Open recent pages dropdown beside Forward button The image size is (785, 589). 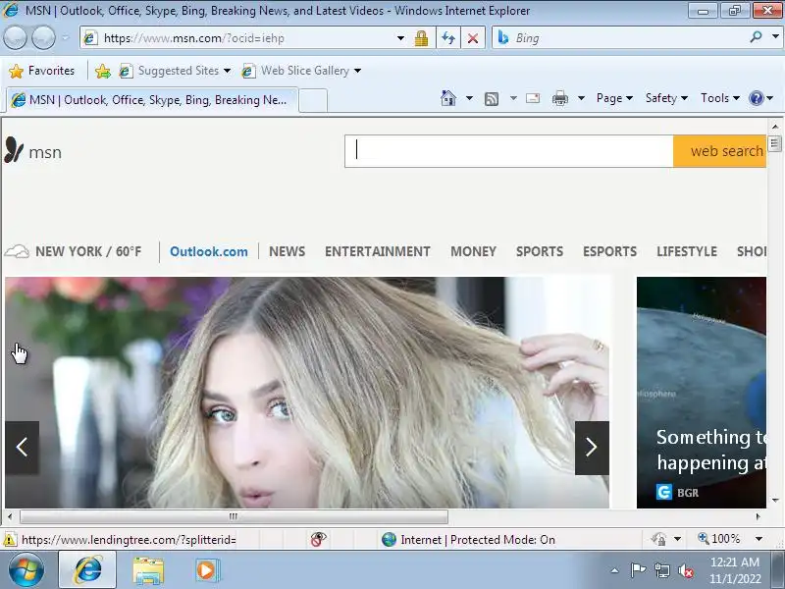65,38
